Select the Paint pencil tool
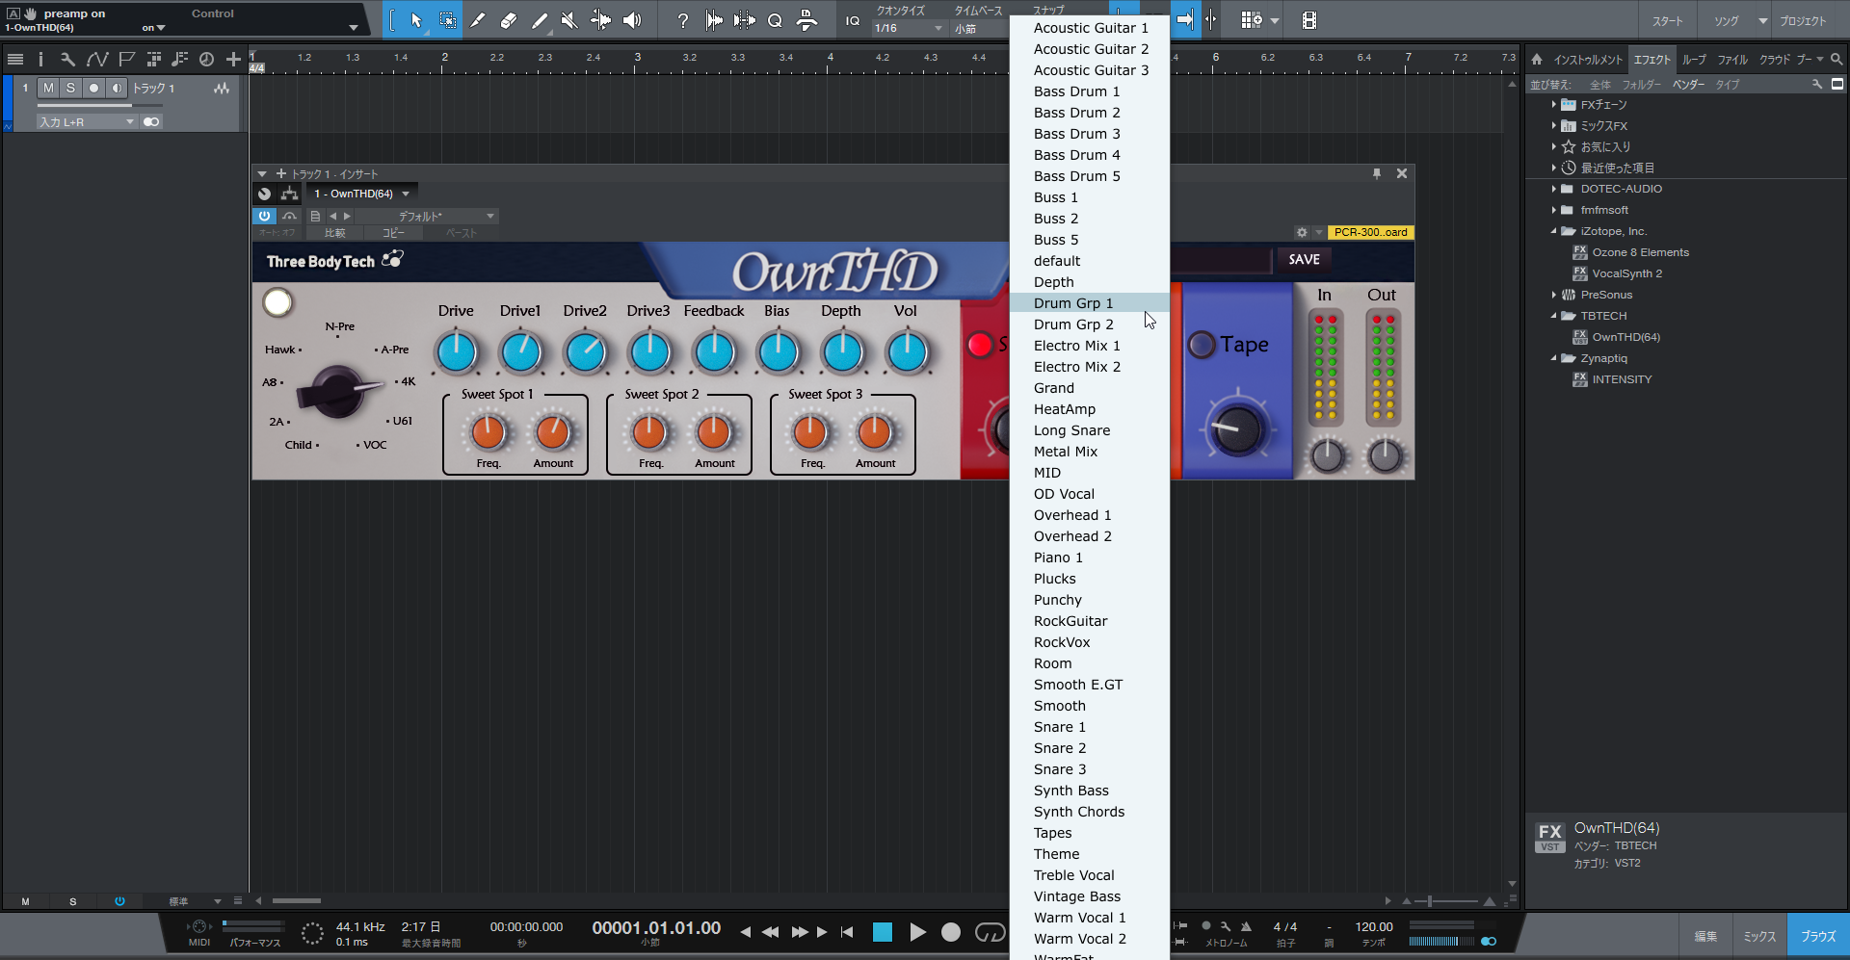 [x=540, y=20]
